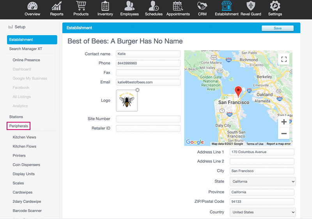Image resolution: width=312 pixels, height=219 pixels.
Task: Go to Products shopping cart icon
Action: tap(81, 6)
